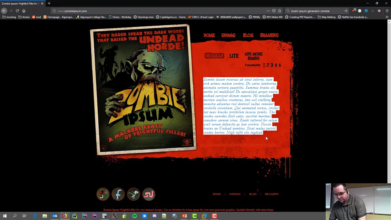
Task: Open Outlook from taskbar
Action: (55, 216)
